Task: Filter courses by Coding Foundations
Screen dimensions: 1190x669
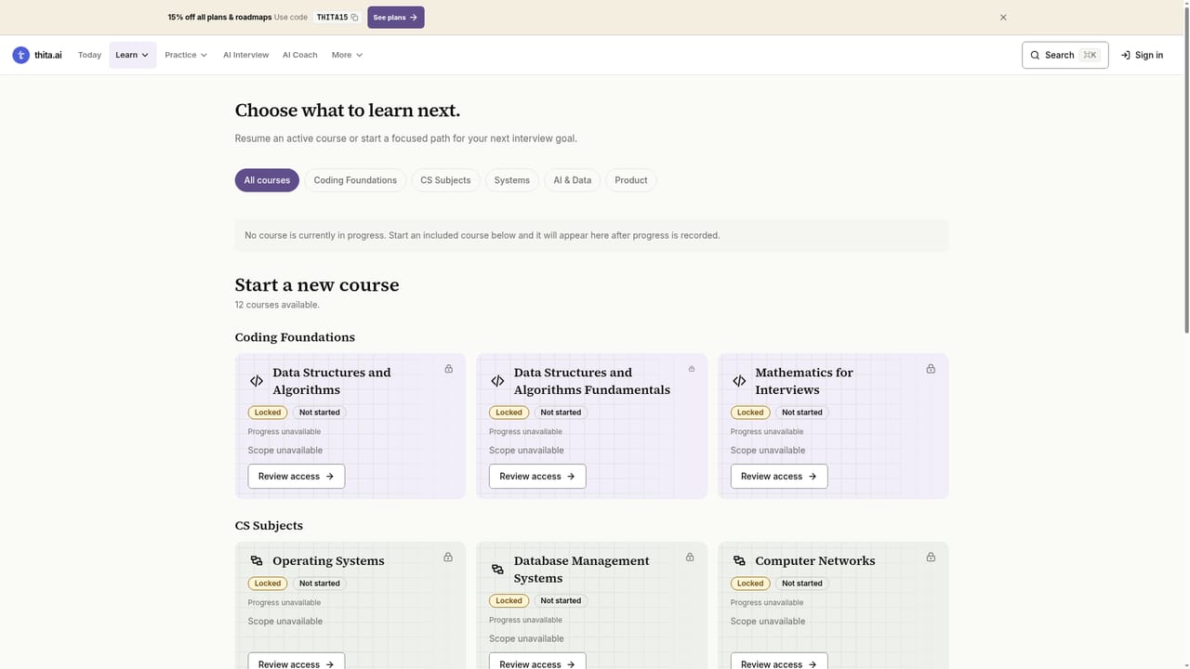Action: coord(355,180)
